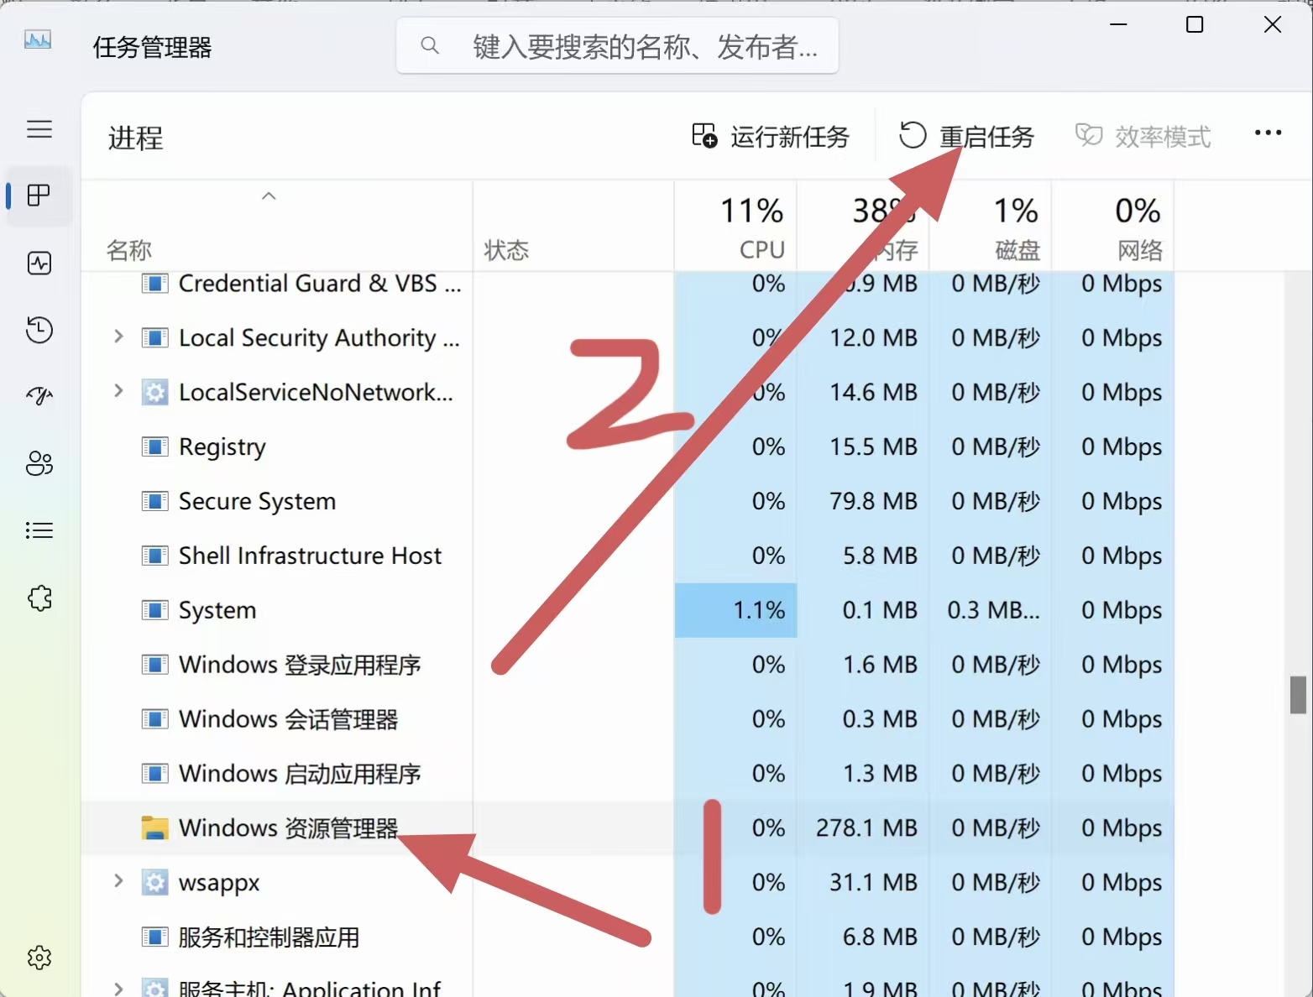Expand the wsappx process group
The width and height of the screenshot is (1313, 997).
[x=118, y=880]
